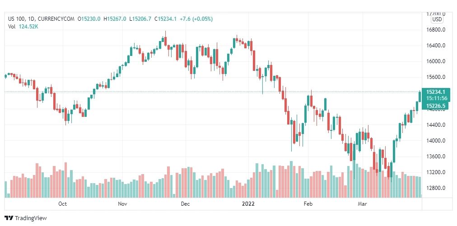The width and height of the screenshot is (457, 226).
Task: Select the US 100 symbol title
Action: [16, 19]
